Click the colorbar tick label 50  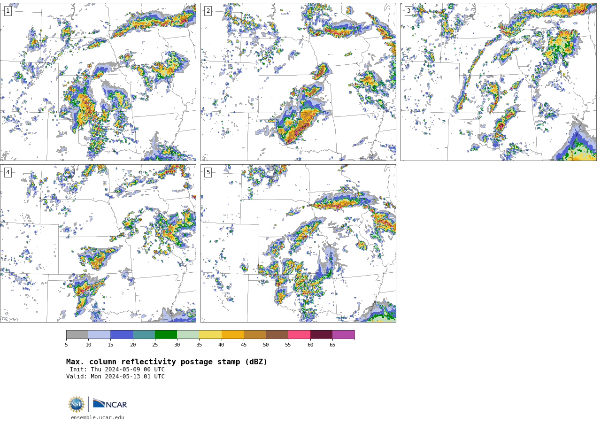coord(266,345)
